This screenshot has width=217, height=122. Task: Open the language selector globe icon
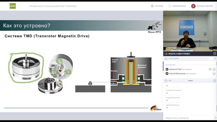[x=152, y=6]
